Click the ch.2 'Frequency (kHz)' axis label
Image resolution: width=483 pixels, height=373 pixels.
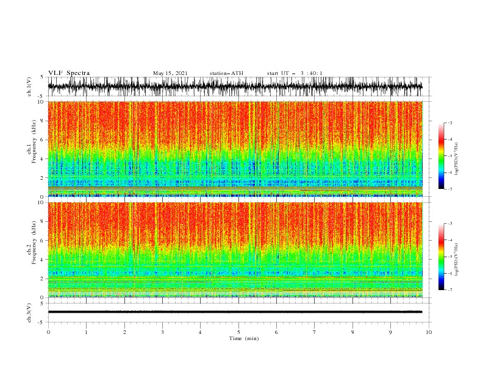click(34, 243)
